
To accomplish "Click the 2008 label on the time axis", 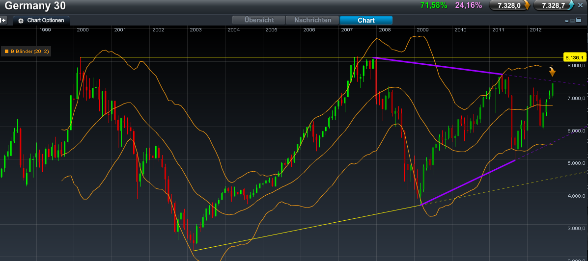I will 385,30.
